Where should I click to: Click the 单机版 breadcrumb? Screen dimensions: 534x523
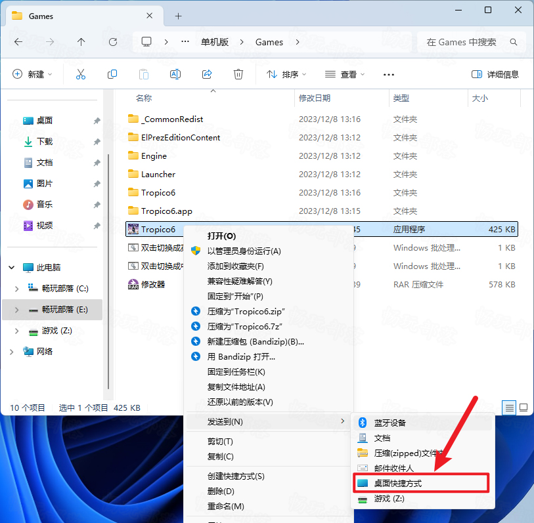215,42
